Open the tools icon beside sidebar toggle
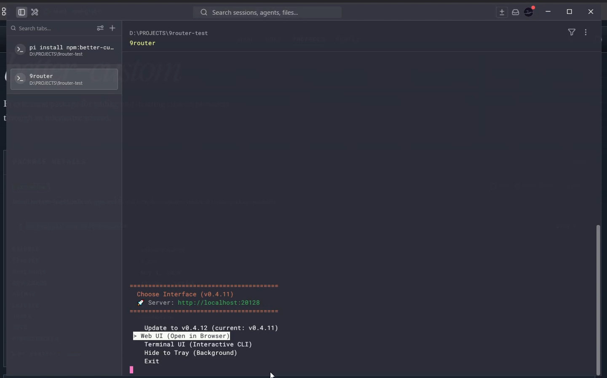The width and height of the screenshot is (607, 378). tap(35, 13)
